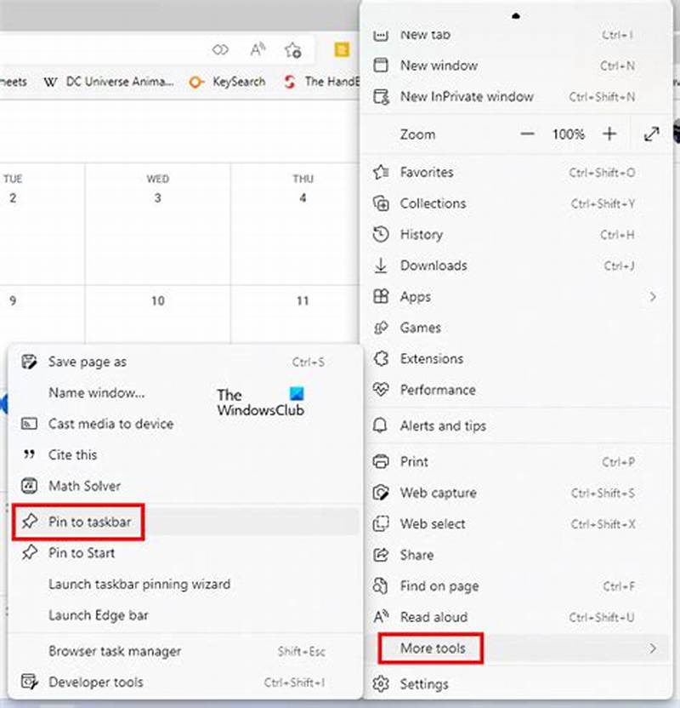This screenshot has height=708, width=680.
Task: Open a New InPrivate window
Action: [467, 96]
